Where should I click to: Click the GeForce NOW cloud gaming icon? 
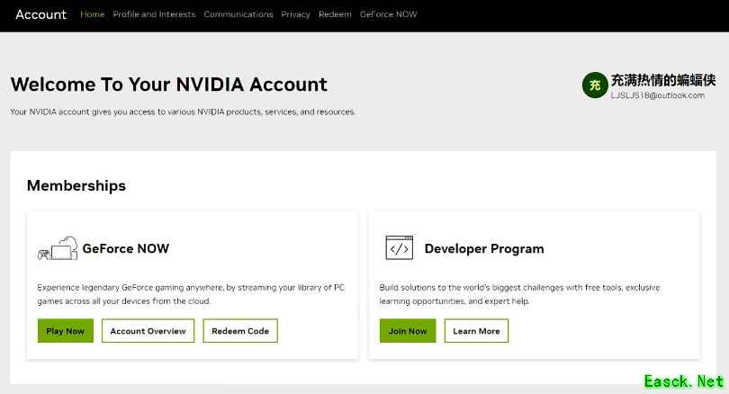(x=58, y=248)
